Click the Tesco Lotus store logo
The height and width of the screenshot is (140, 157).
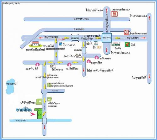(116, 44)
